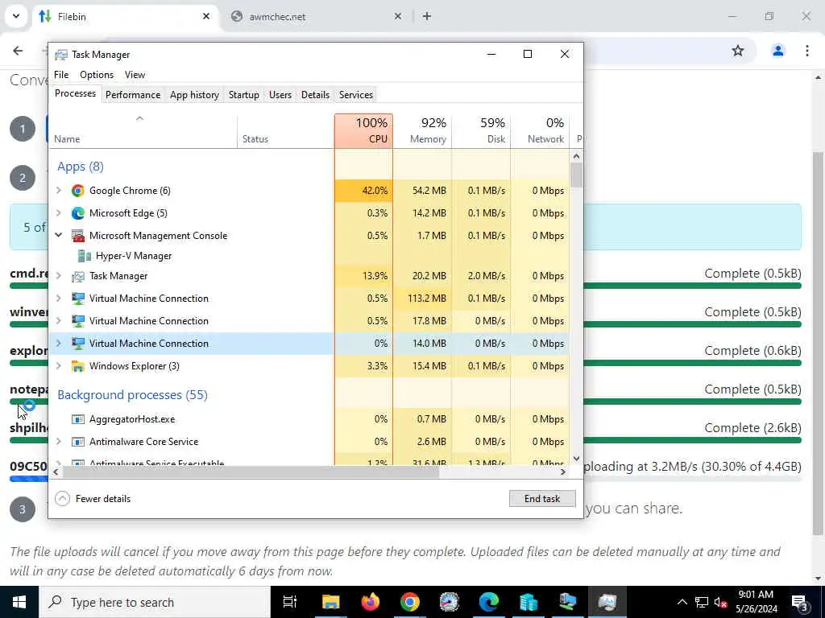Sort processes by the Disk column
Viewport: 825px width, 618px height.
click(x=482, y=131)
